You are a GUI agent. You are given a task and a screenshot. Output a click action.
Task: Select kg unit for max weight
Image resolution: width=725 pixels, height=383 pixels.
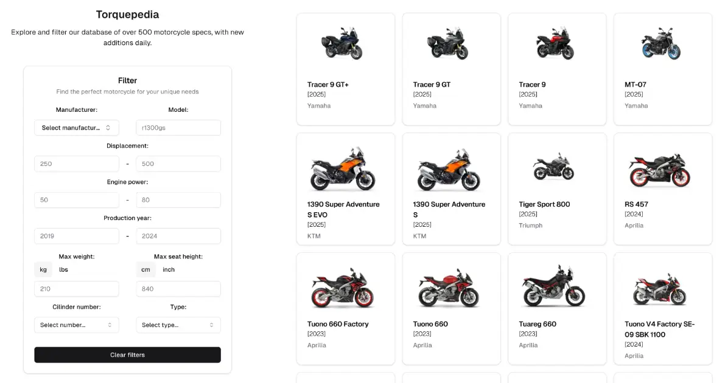43,269
